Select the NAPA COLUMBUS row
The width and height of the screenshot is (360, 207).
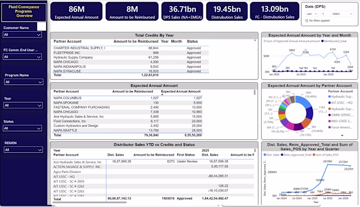tap(128, 98)
